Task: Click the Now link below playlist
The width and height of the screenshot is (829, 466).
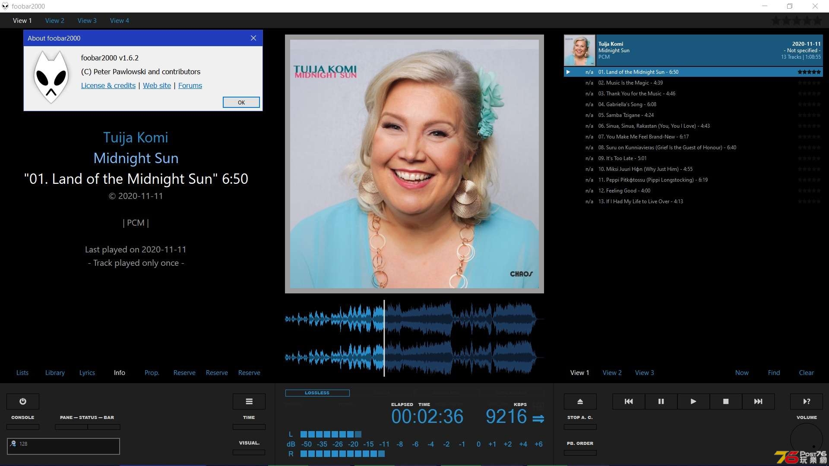Action: (x=742, y=373)
